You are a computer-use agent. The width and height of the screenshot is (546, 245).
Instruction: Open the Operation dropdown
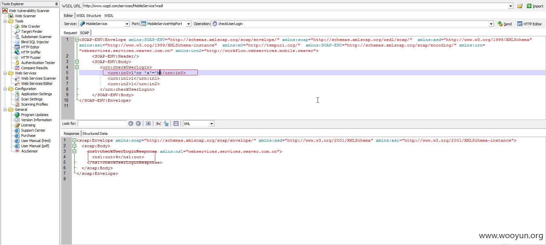[x=491, y=24]
